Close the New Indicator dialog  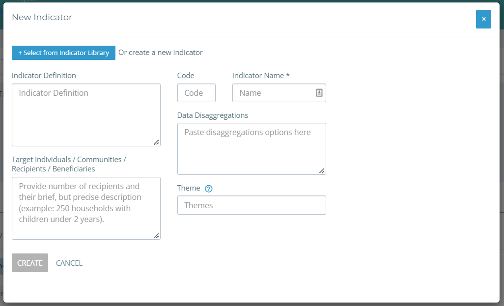click(x=483, y=19)
